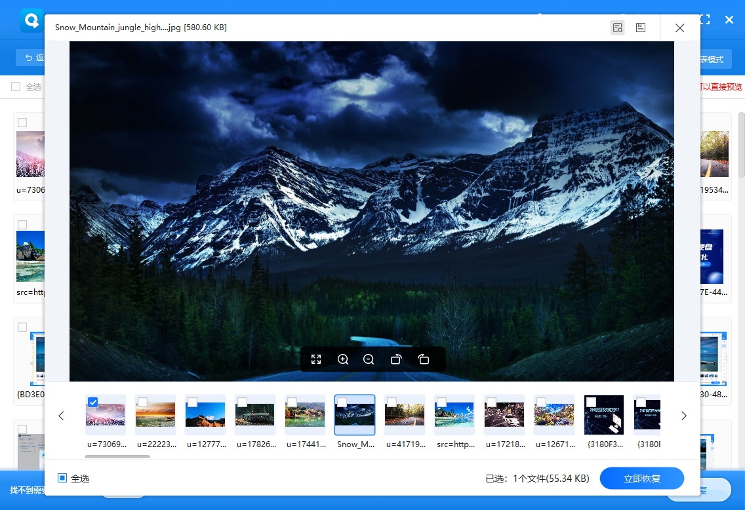The height and width of the screenshot is (510, 745).
Task: Click the thumbnail strip horizontal scrollbar
Action: pyautogui.click(x=117, y=456)
